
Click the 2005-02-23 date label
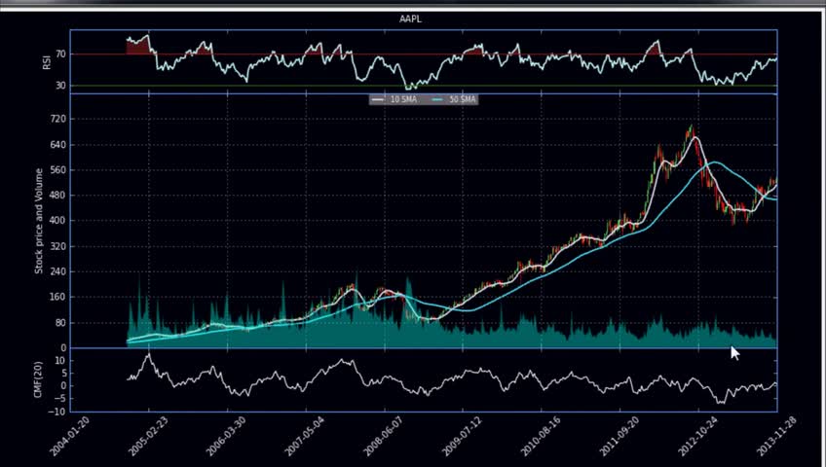click(149, 436)
